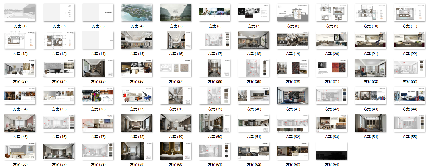Viewport: 429px width, 168px height.
Task: Select the image named 方案 (25)
Action: pos(98,68)
